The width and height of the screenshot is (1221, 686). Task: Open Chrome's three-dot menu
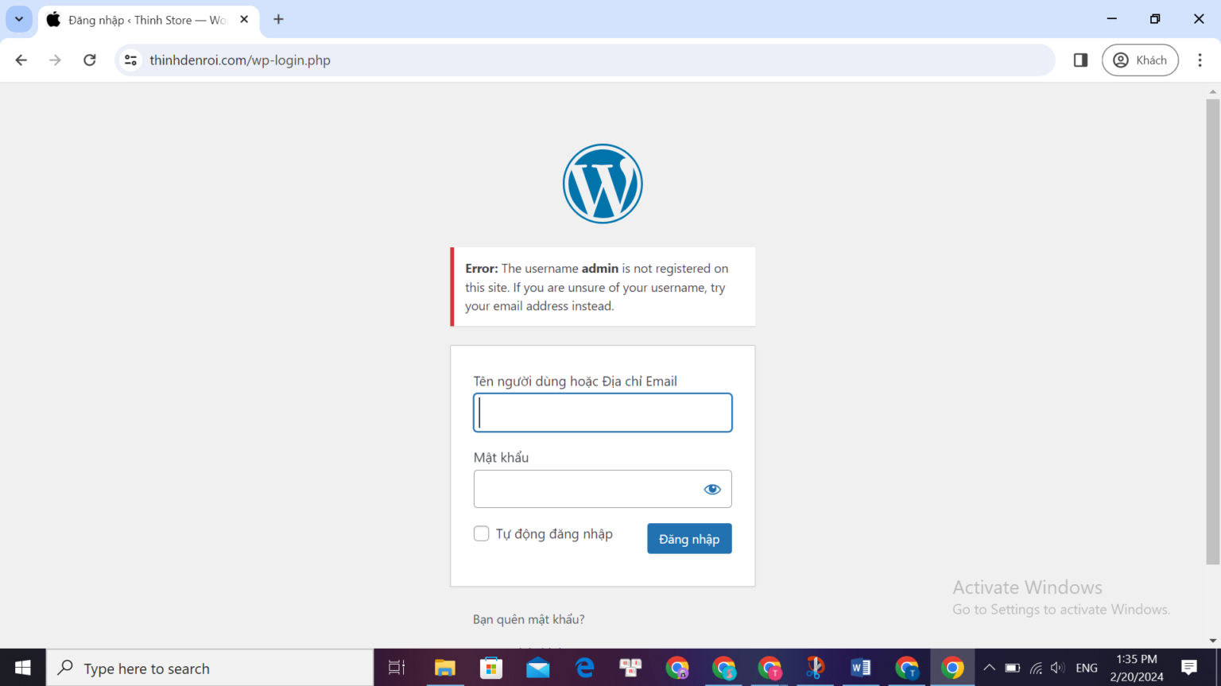click(1200, 60)
